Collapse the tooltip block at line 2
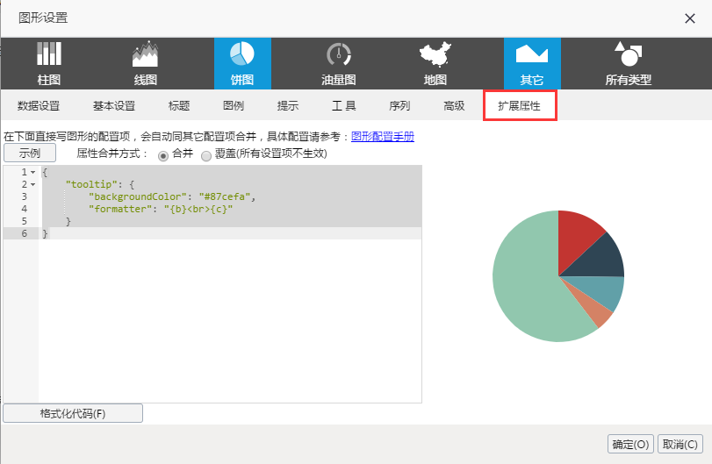This screenshot has width=712, height=464. 32,184
